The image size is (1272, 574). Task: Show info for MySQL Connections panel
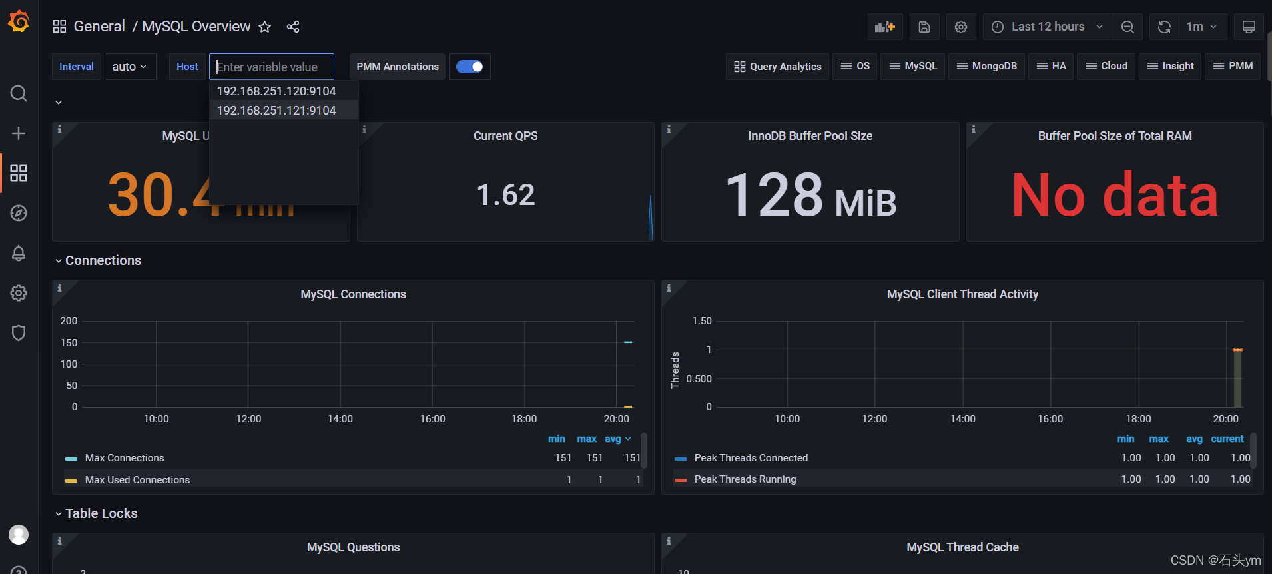pyautogui.click(x=59, y=288)
